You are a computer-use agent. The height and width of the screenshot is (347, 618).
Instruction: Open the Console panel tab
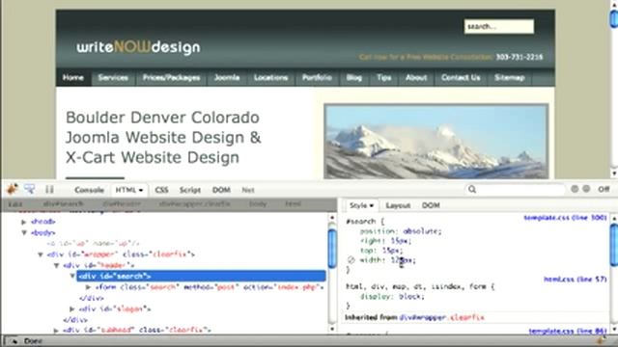tap(89, 190)
